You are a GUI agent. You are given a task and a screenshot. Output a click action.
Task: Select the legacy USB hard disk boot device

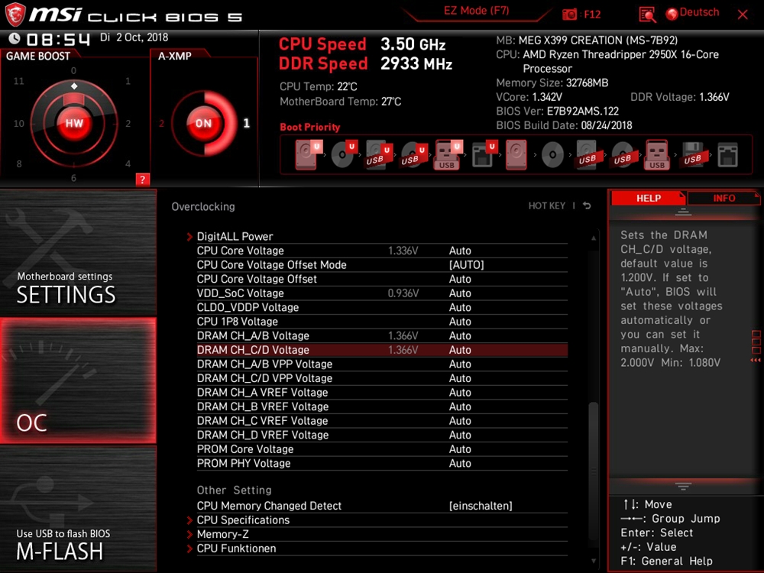point(587,154)
